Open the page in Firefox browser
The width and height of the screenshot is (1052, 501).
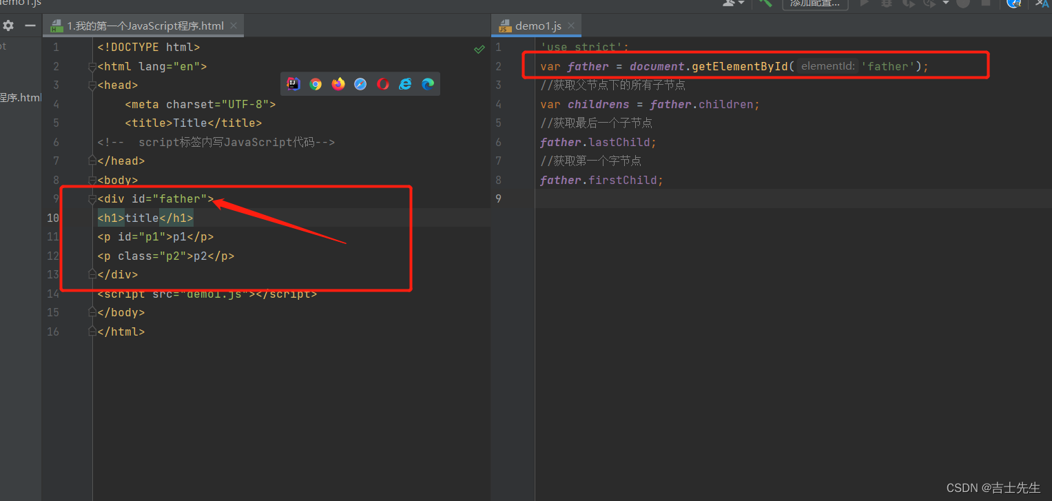point(338,84)
